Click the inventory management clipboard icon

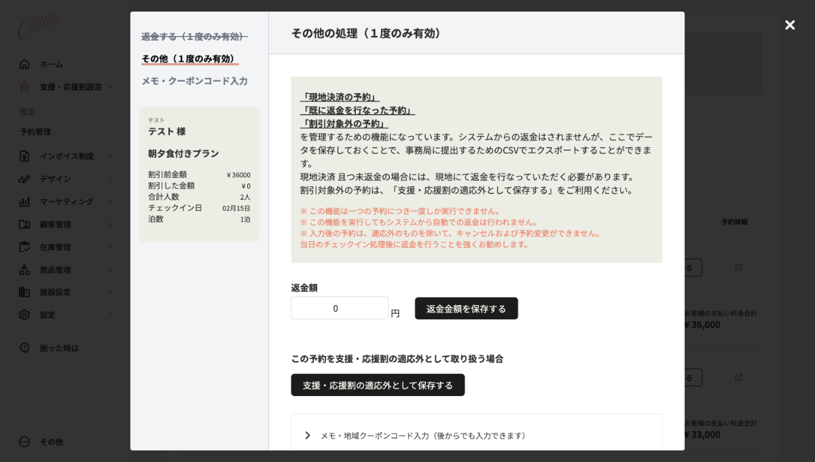[24, 247]
